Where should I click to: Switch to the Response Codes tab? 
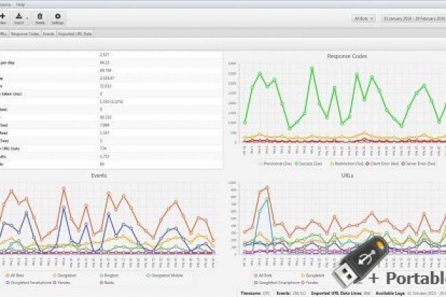click(23, 33)
